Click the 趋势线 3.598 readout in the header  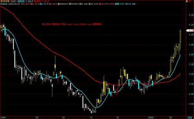(25, 1)
